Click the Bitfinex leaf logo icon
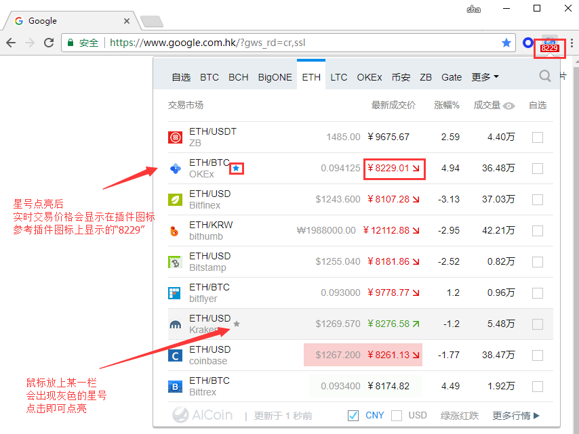This screenshot has height=434, width=579. [x=176, y=200]
